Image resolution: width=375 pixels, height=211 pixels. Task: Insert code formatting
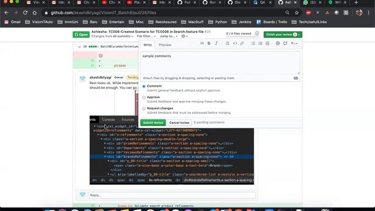[x=235, y=43]
